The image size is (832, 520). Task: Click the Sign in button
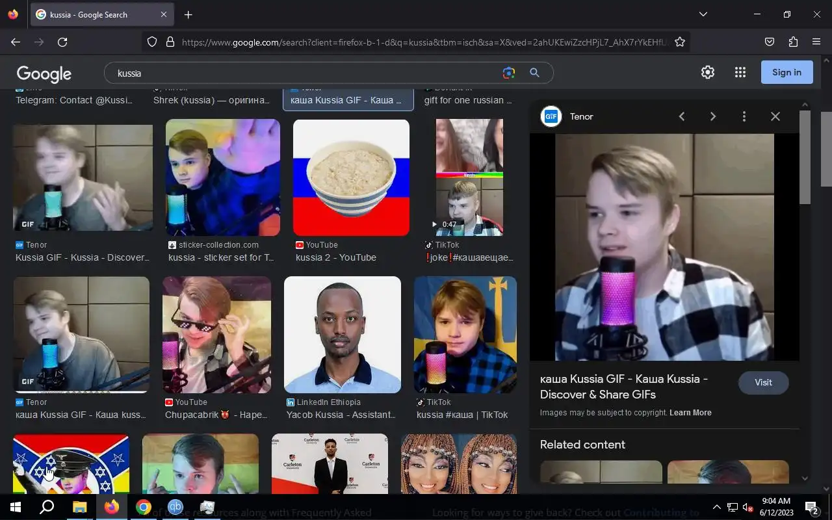(786, 72)
